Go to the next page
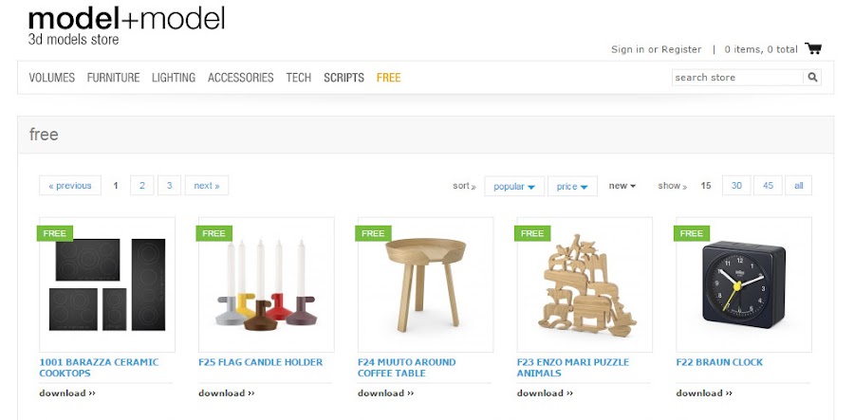Image resolution: width=854 pixels, height=420 pixels. [x=207, y=186]
